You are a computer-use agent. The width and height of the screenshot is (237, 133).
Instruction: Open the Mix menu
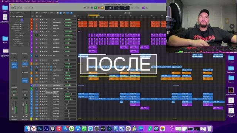(39, 1)
